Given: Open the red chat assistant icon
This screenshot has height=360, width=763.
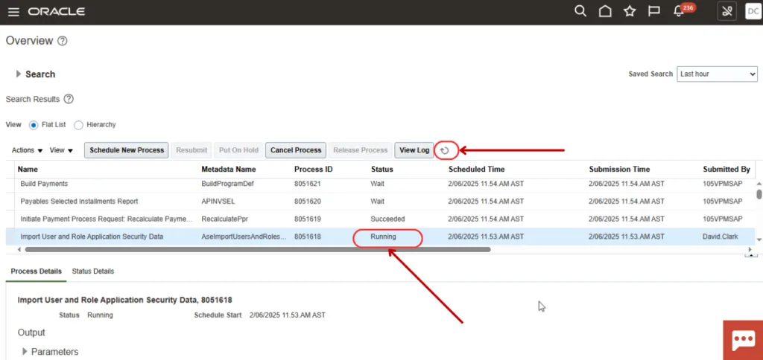Looking at the screenshot, I should 743,340.
